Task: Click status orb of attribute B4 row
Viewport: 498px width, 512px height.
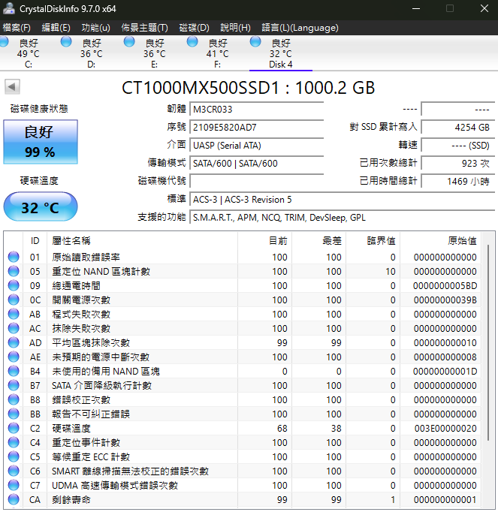Action: [14, 371]
